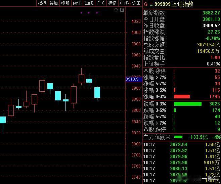Click tick row with price 3879.54
This screenshot has width=221, height=184.
181,144
